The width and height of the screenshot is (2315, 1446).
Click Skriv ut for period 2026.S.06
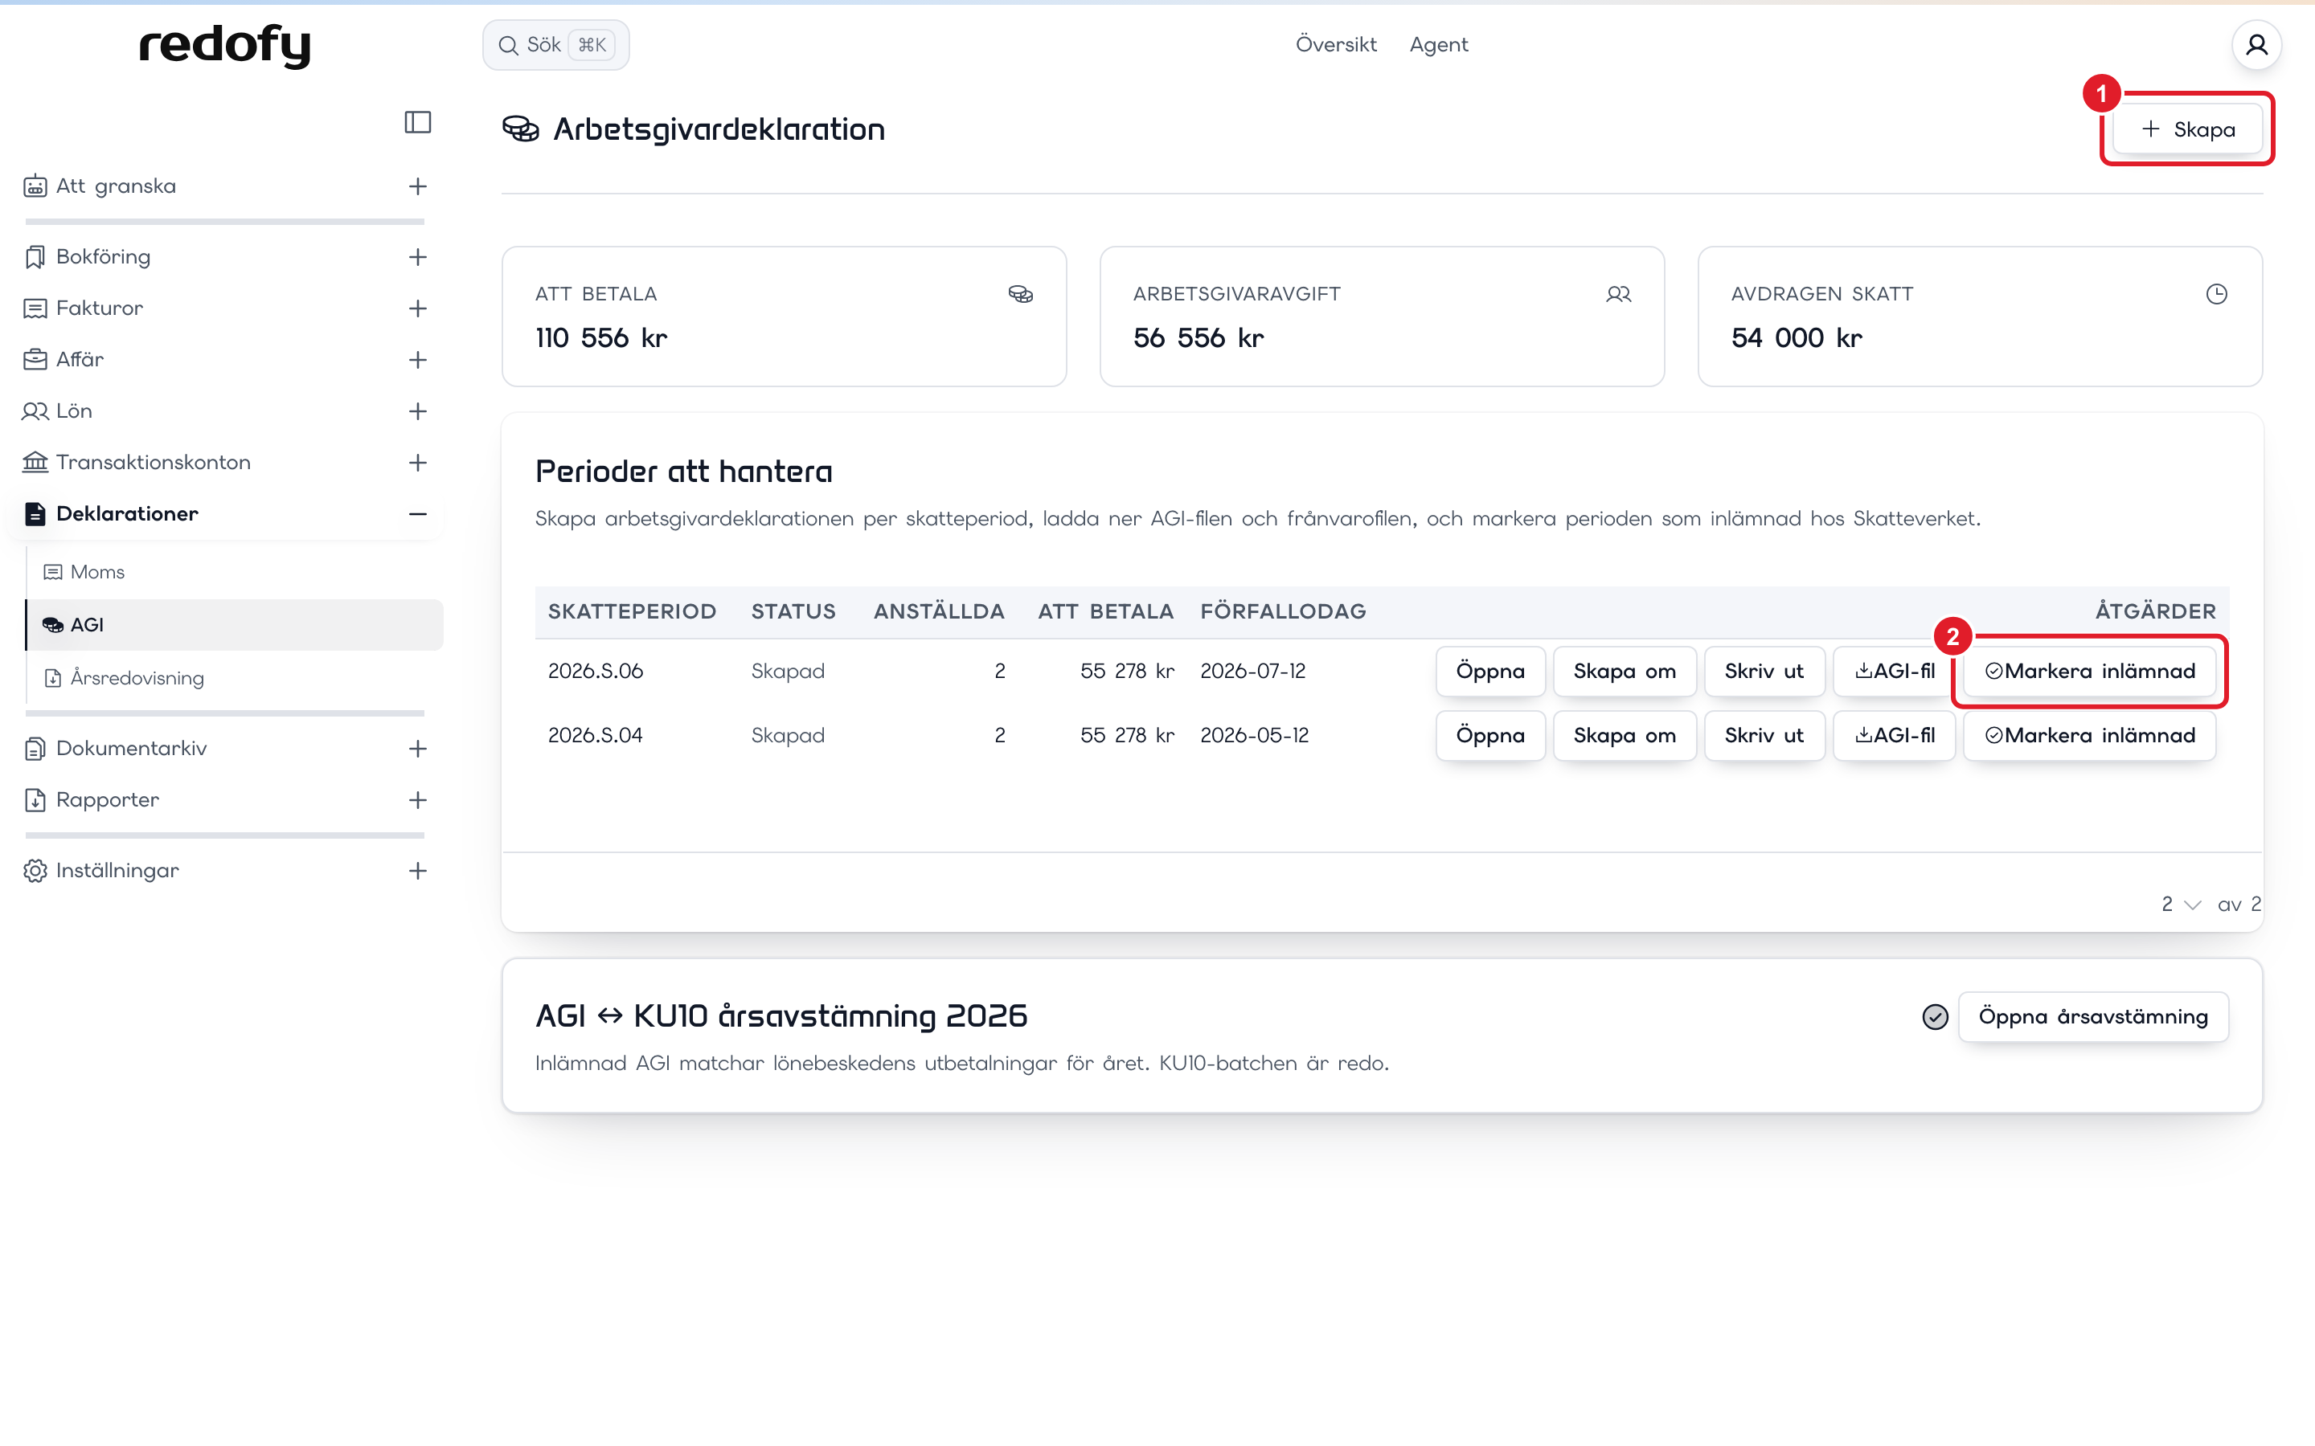tap(1764, 672)
